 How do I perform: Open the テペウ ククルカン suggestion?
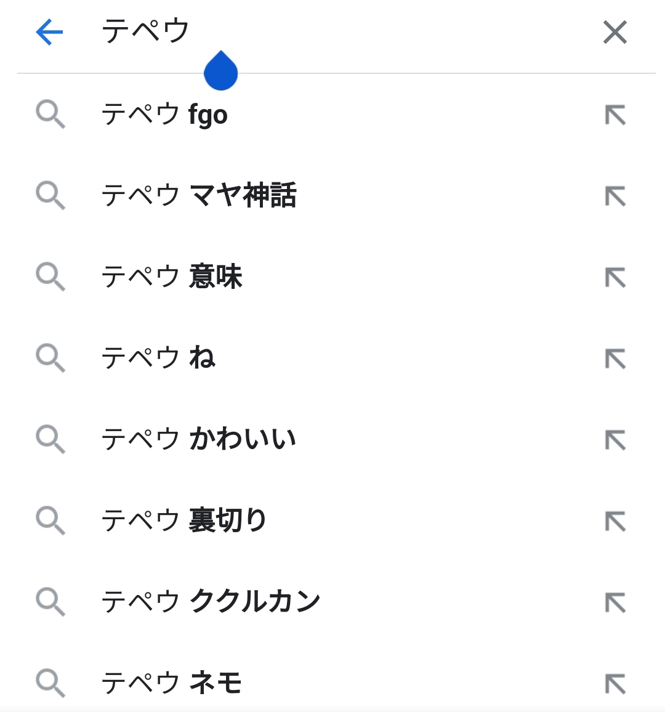pyautogui.click(x=211, y=602)
